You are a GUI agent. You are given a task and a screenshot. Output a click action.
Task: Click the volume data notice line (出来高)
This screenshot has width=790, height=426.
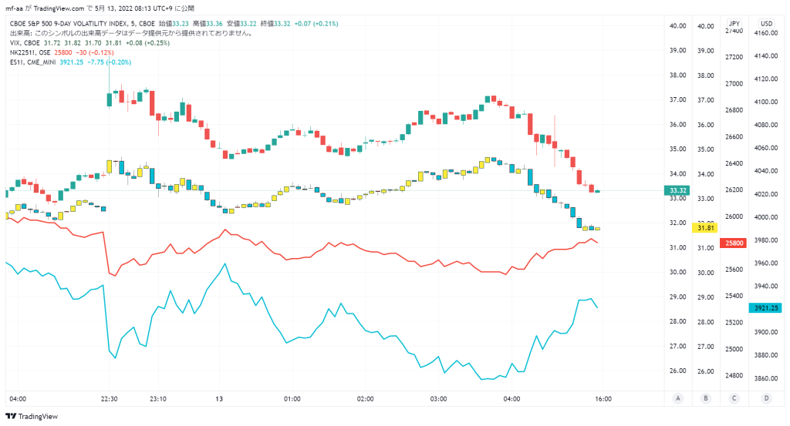coord(131,33)
